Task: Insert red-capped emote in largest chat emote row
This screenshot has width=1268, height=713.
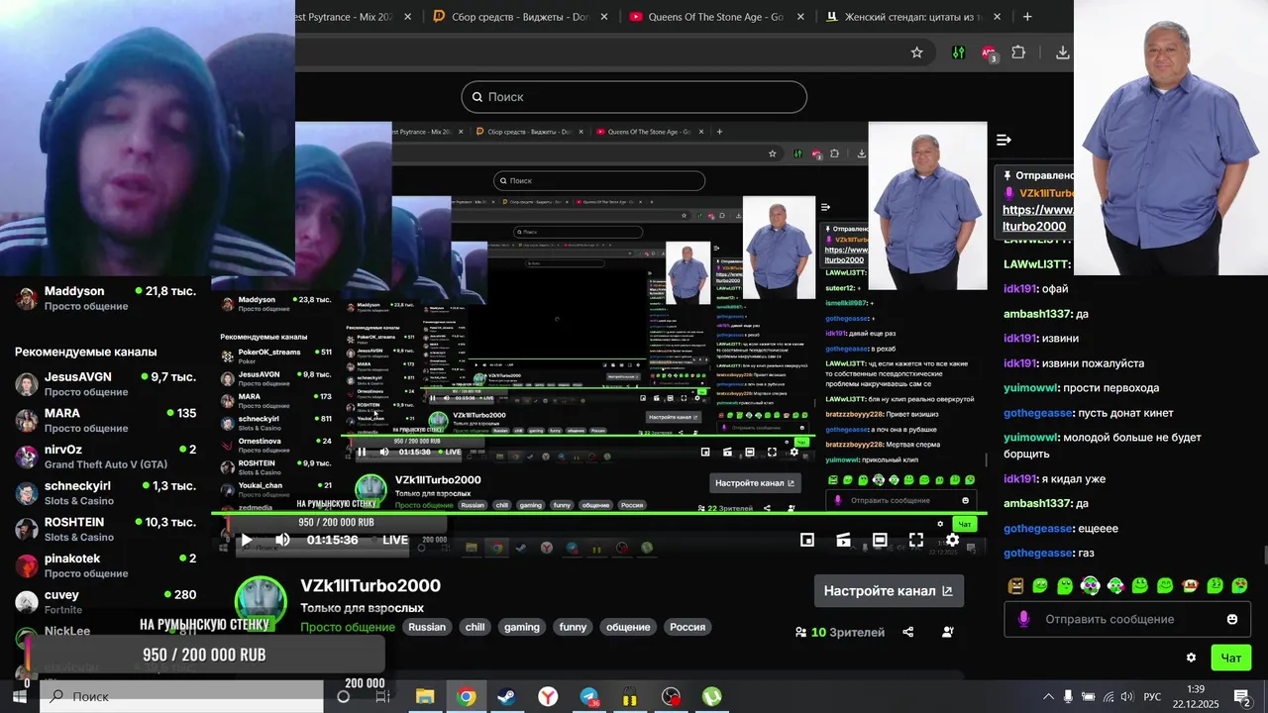Action: (x=1190, y=585)
